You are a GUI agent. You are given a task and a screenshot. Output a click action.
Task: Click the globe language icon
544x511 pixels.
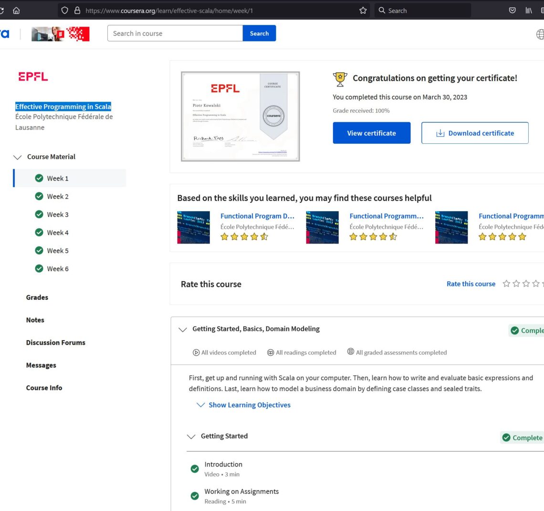point(540,34)
